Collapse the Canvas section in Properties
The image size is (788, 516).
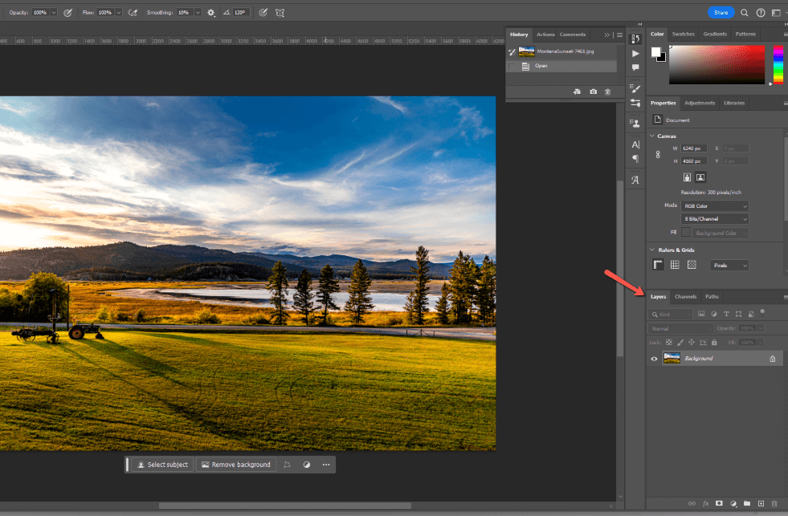click(651, 136)
